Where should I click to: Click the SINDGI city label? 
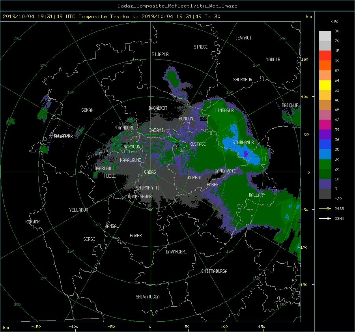pos(201,47)
